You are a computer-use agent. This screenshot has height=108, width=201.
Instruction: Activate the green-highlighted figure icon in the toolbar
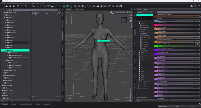(x=64, y=6)
